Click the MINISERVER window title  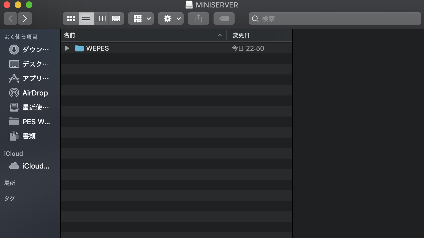click(x=217, y=5)
